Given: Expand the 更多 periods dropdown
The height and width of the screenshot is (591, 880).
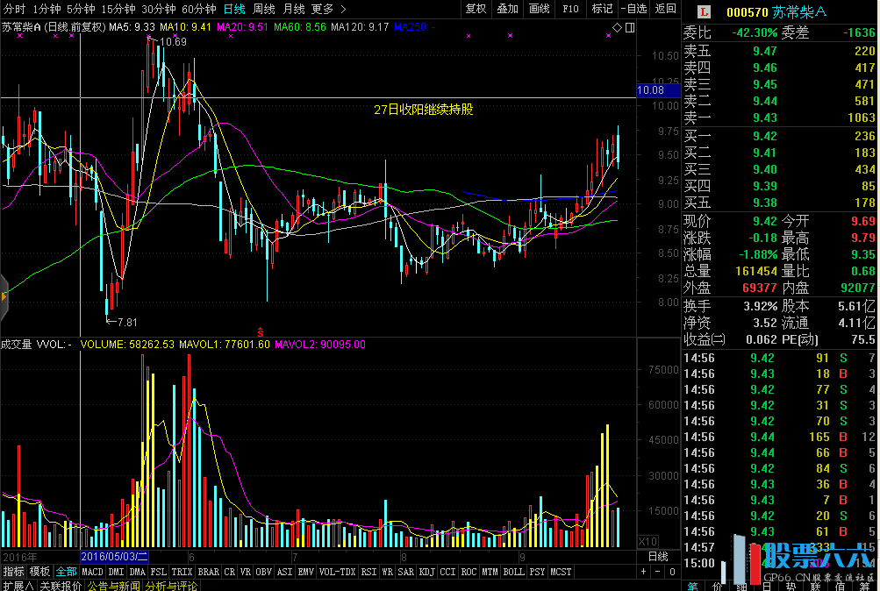Looking at the screenshot, I should click(x=326, y=9).
